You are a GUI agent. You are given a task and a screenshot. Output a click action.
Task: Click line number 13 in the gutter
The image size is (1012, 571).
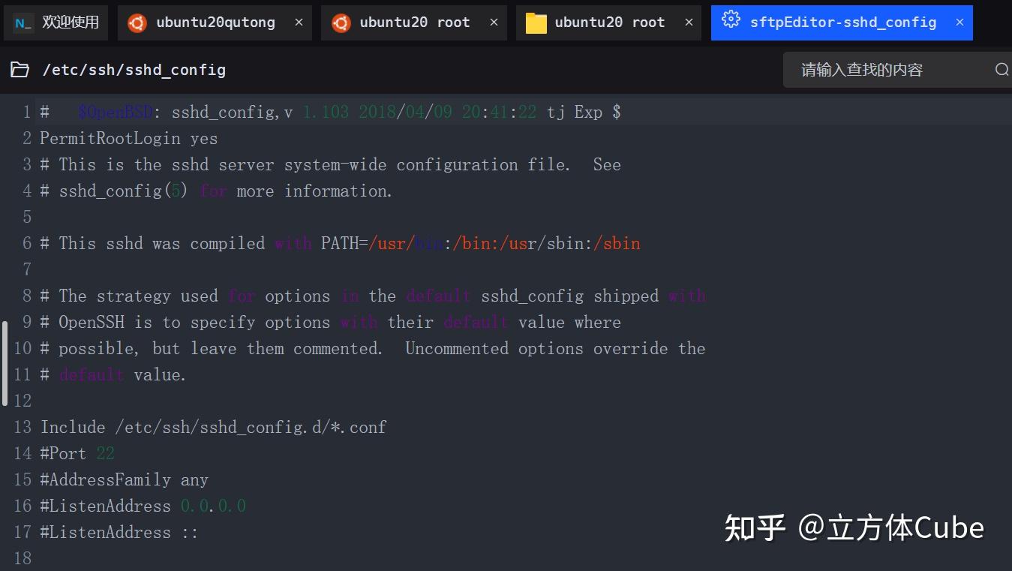(23, 427)
